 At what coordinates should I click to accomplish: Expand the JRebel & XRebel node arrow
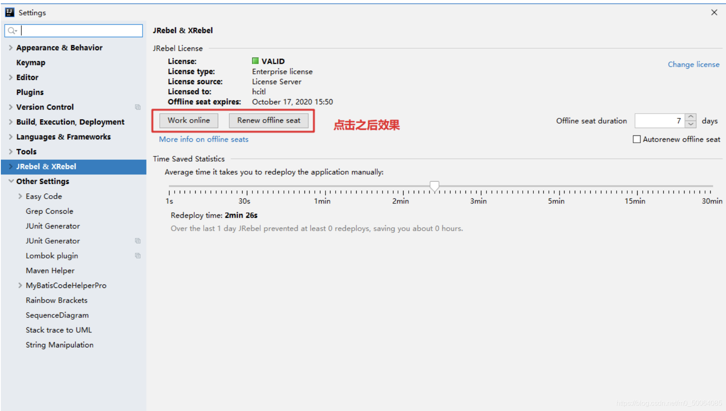pos(11,167)
